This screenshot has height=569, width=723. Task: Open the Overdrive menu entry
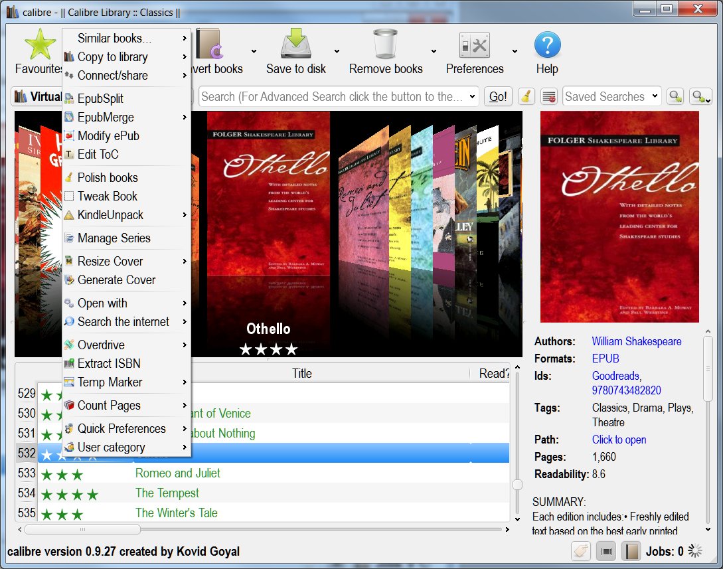[x=126, y=345]
